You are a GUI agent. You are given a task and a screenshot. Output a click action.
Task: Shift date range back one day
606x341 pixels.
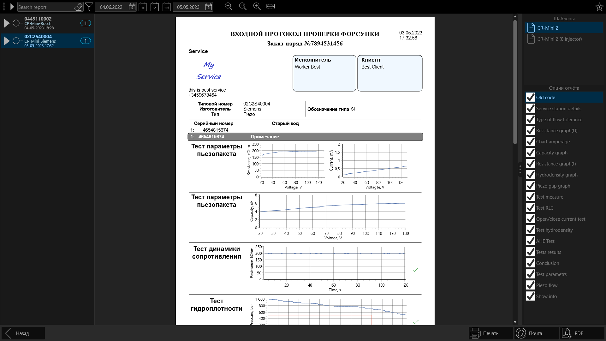click(x=143, y=7)
